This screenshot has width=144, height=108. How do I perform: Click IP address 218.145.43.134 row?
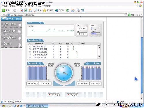(x=40, y=55)
